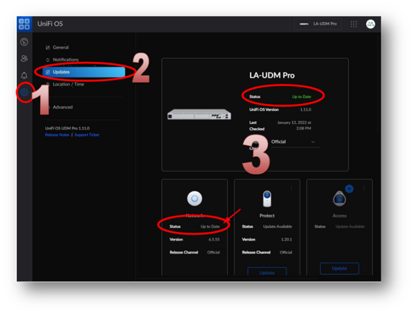413x314 pixels.
Task: Open the Access card options menu
Action: (x=364, y=188)
